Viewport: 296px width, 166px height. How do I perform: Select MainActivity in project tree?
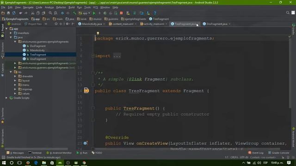(37, 50)
